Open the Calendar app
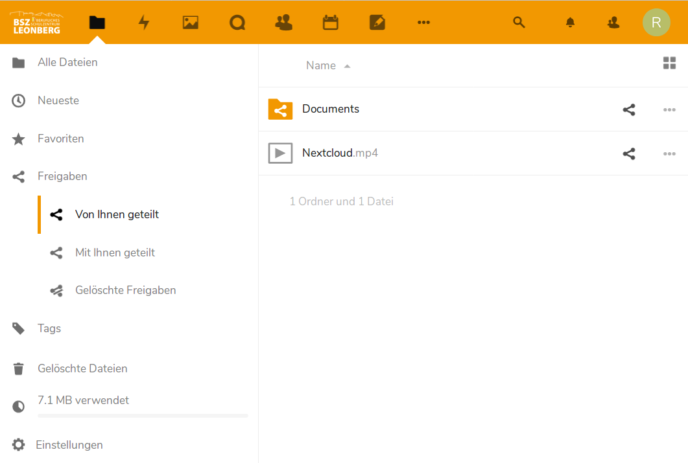Image resolution: width=688 pixels, height=463 pixels. (x=331, y=23)
